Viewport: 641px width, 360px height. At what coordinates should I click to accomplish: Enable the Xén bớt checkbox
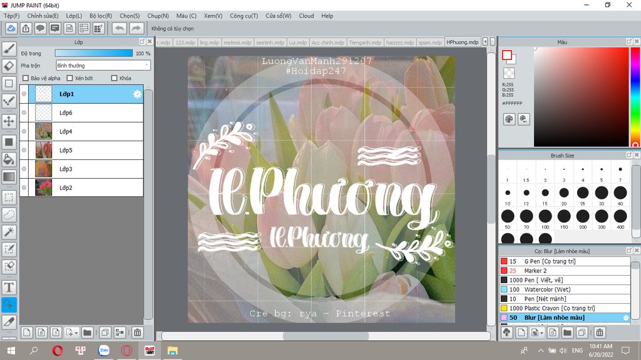(x=69, y=78)
